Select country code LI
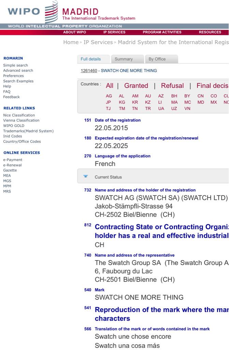Screen dimensions: 229x350 click(160, 102)
